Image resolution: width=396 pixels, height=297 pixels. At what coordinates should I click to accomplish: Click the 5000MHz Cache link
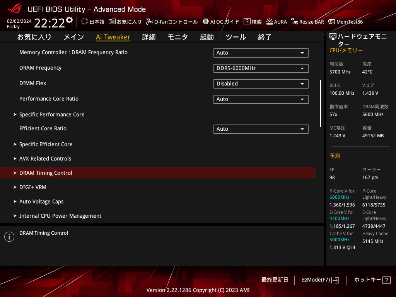[x=339, y=240]
